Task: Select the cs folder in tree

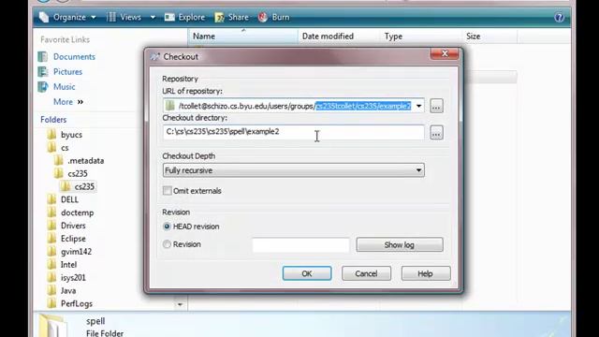Action: point(65,148)
